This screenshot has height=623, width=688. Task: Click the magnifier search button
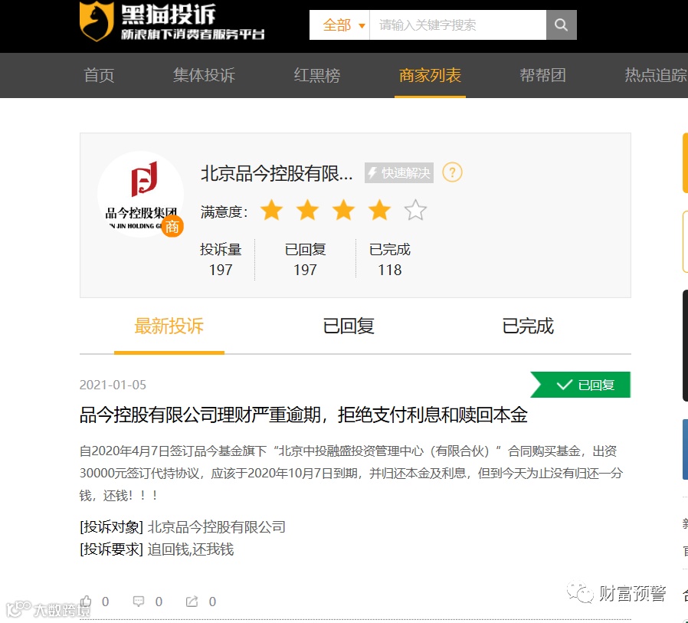[561, 25]
